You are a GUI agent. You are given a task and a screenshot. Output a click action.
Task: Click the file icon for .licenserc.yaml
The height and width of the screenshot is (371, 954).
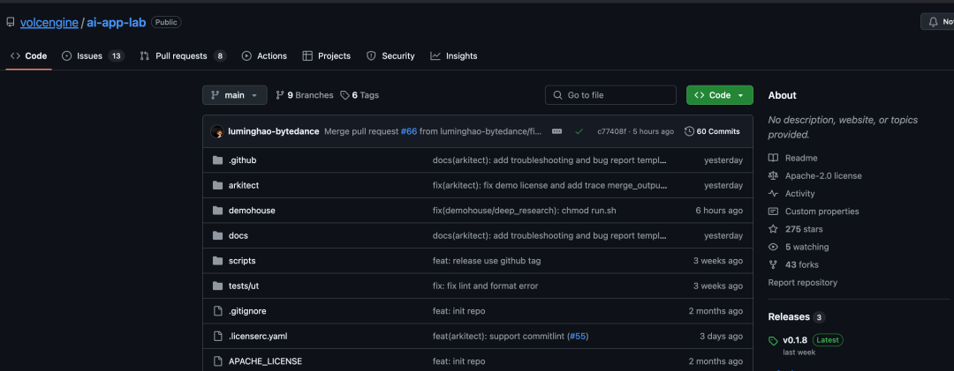pyautogui.click(x=218, y=336)
